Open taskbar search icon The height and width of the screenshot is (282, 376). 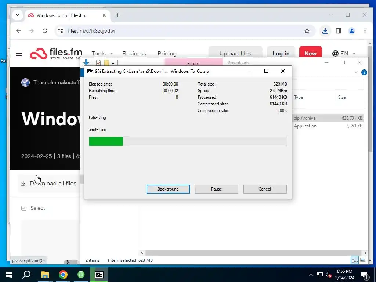[x=26, y=275]
